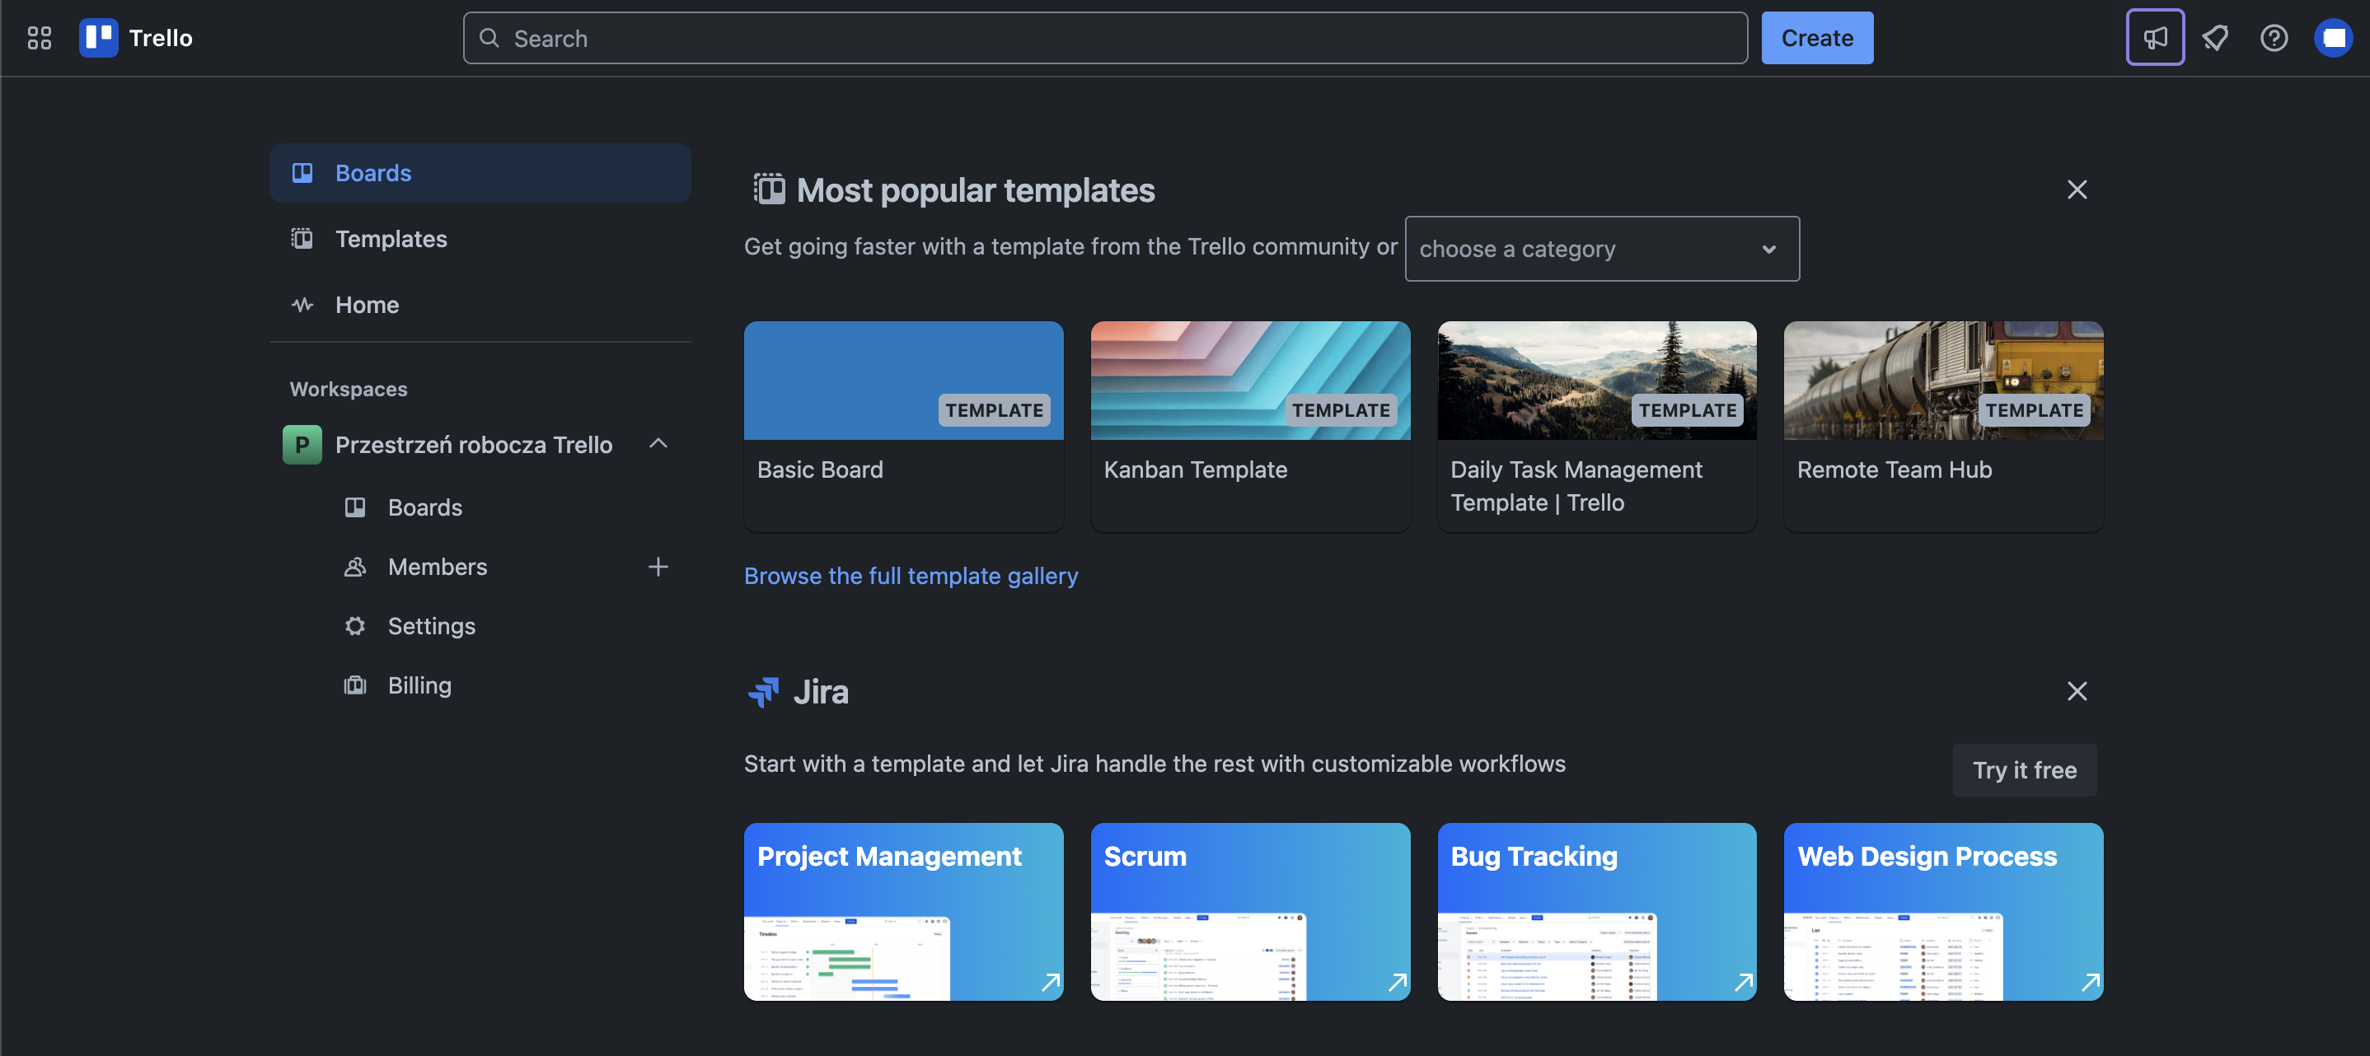Click the Create button
The width and height of the screenshot is (2370, 1056).
tap(1817, 38)
